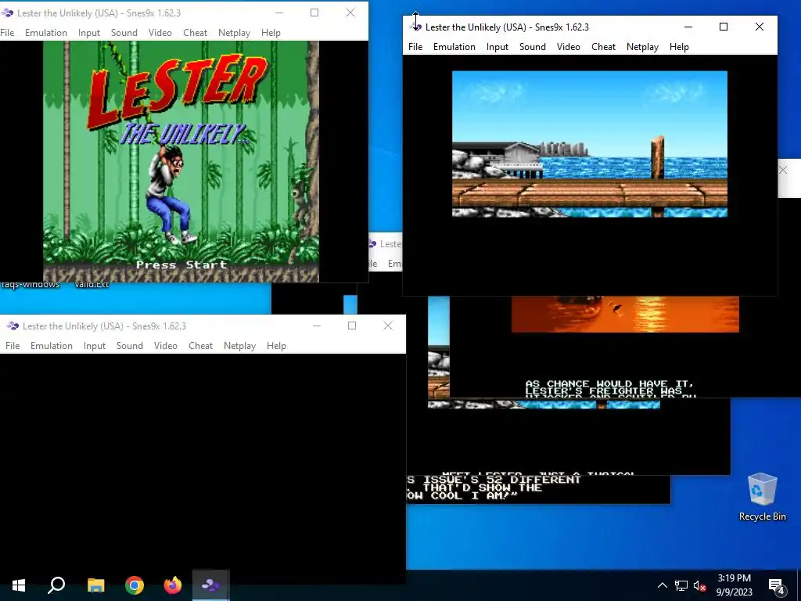Click the dock scene game view in top-right window

point(590,144)
